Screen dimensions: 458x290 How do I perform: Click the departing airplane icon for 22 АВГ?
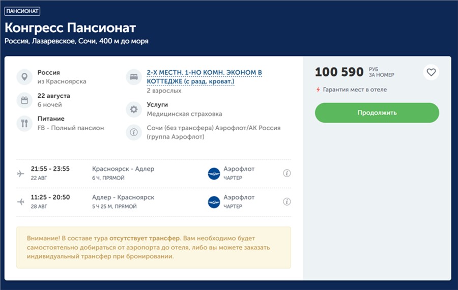21,173
